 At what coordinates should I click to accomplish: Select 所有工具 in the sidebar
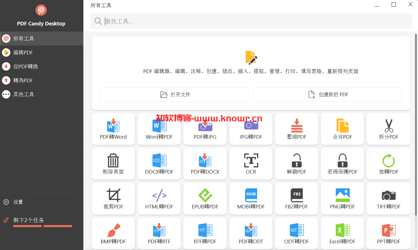[42, 39]
